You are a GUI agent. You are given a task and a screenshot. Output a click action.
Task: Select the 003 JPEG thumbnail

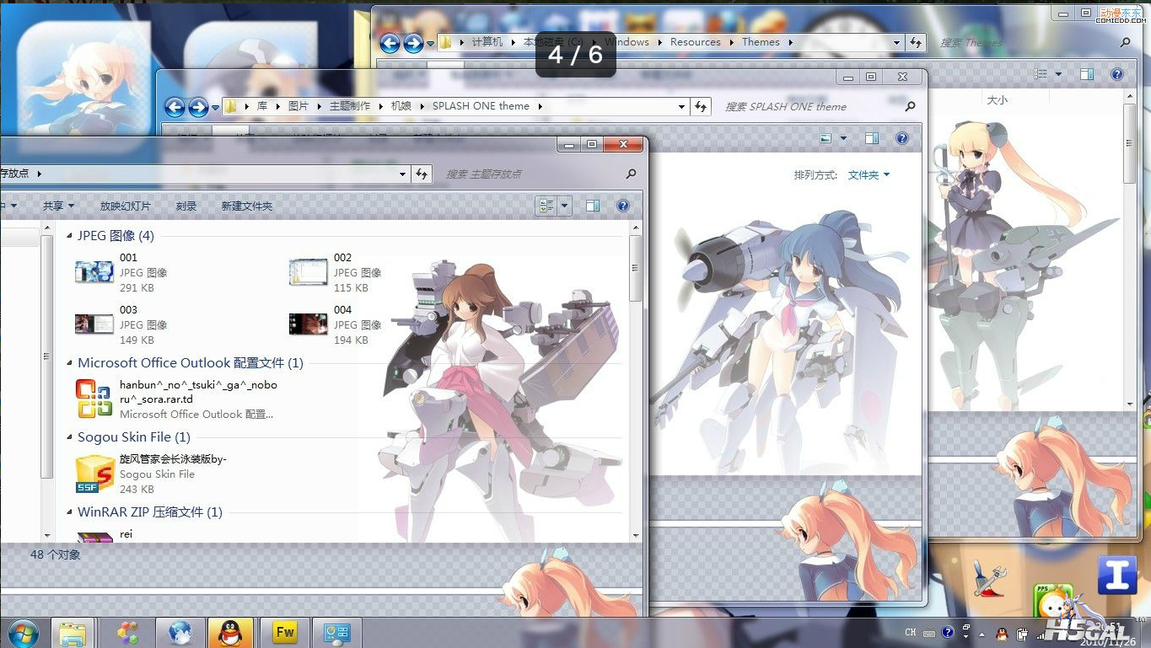click(x=94, y=324)
